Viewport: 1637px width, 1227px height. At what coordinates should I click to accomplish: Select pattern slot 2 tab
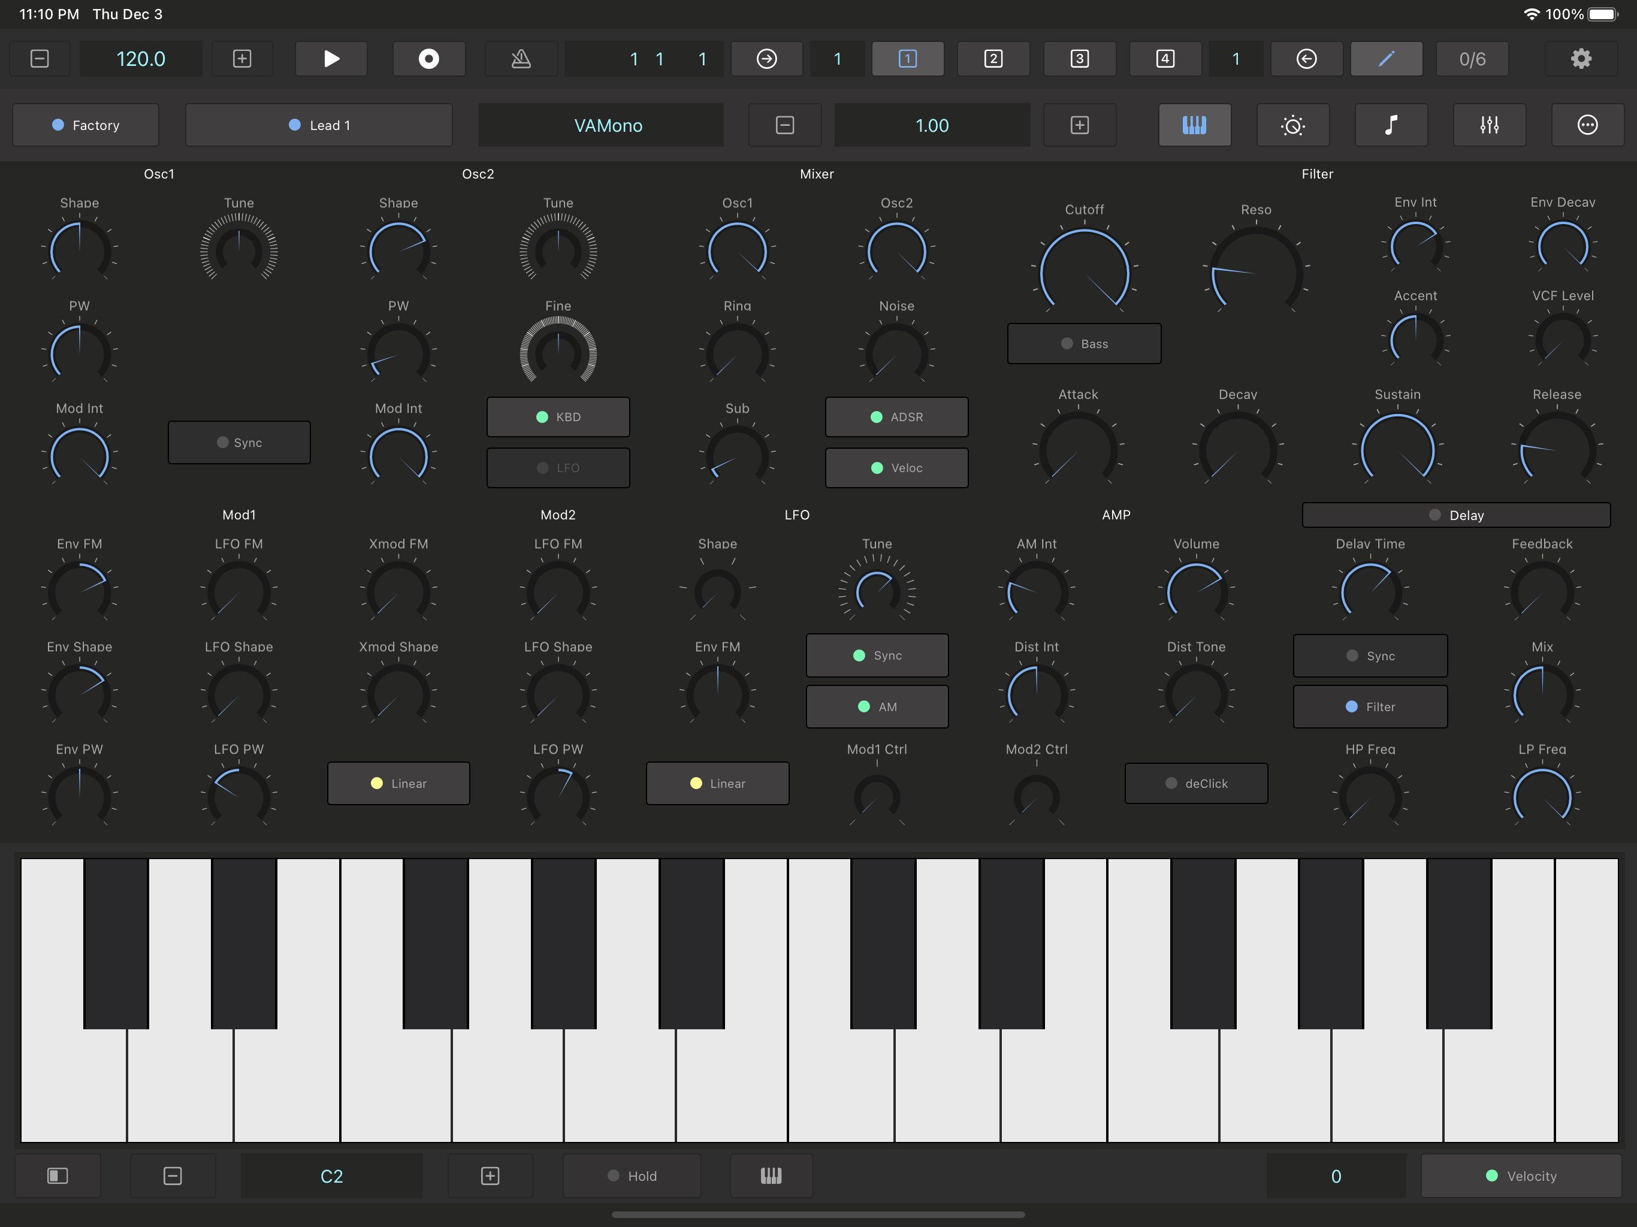coord(993,59)
